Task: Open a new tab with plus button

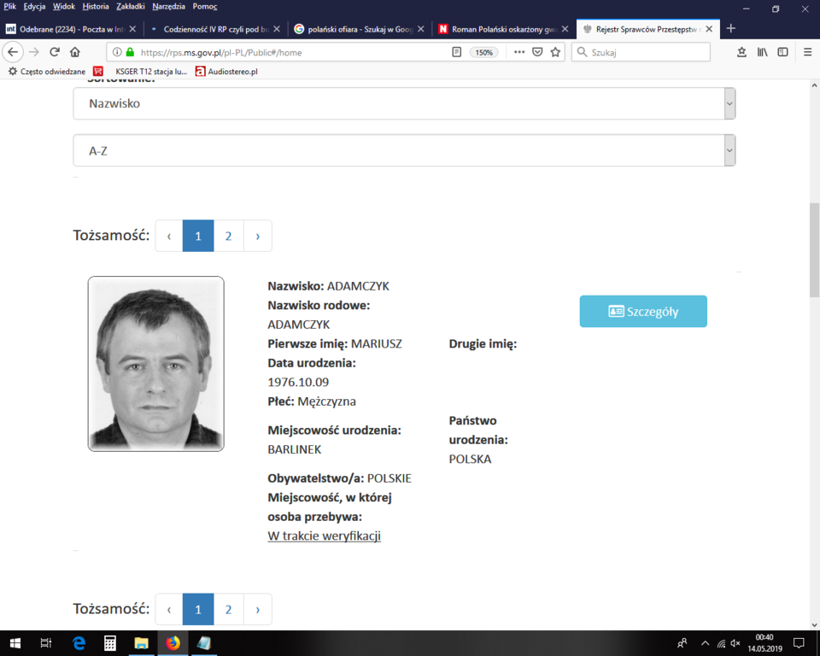Action: pos(731,28)
